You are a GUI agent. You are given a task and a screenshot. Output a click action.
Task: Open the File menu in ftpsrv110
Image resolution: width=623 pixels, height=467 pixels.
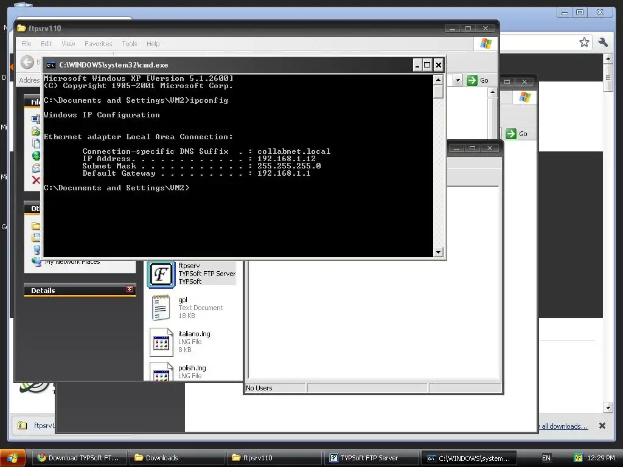tap(26, 44)
